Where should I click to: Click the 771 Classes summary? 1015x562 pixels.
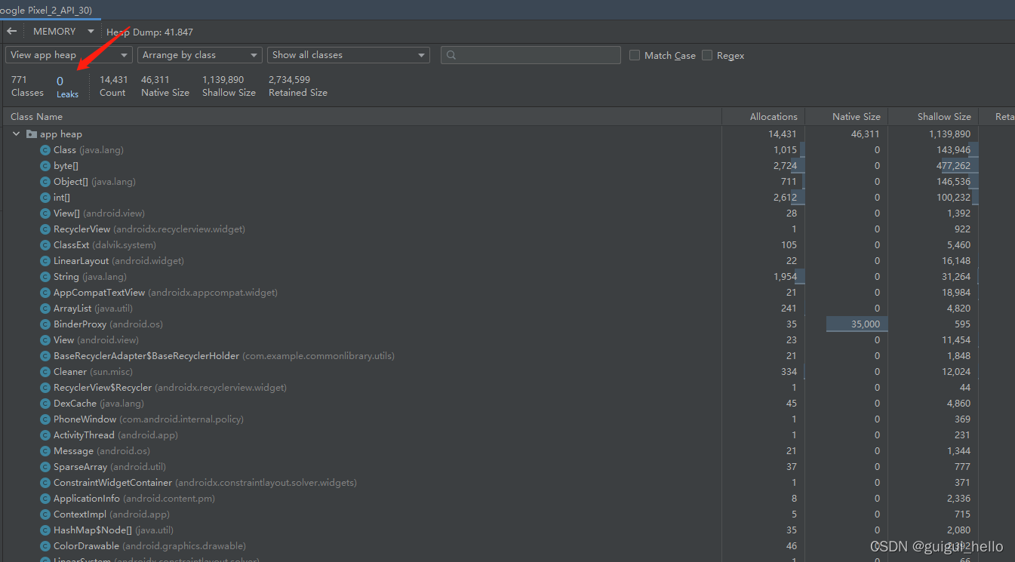(x=27, y=86)
